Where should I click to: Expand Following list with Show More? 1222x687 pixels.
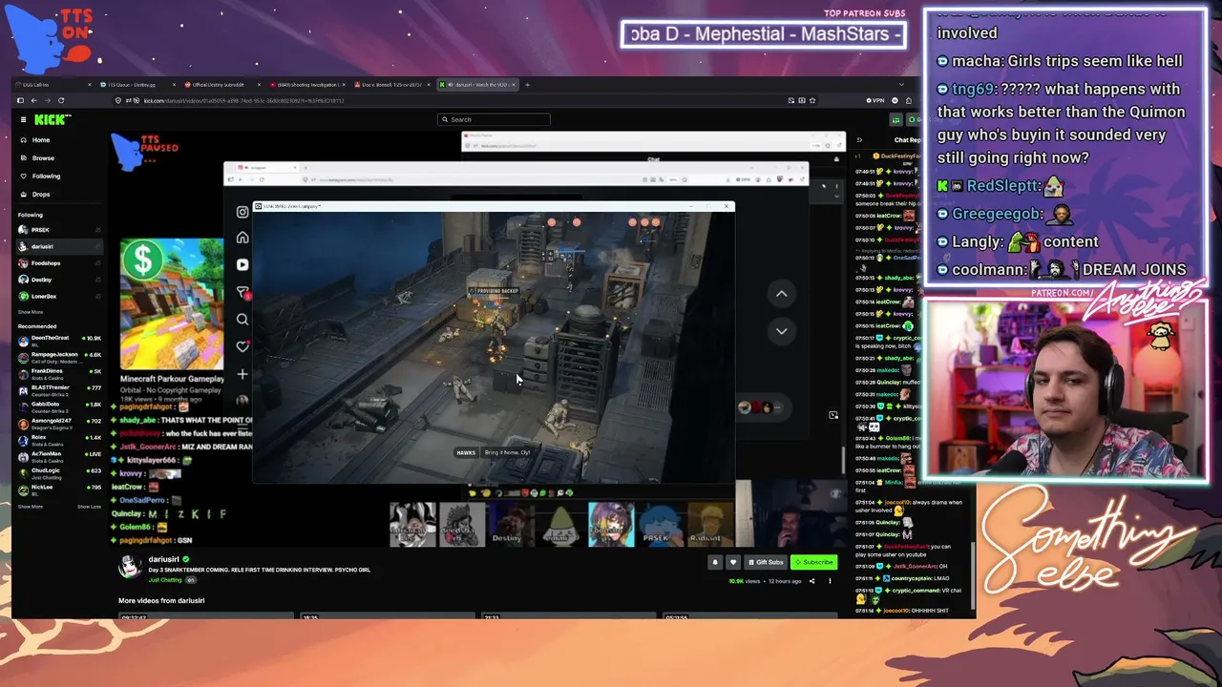coord(31,312)
